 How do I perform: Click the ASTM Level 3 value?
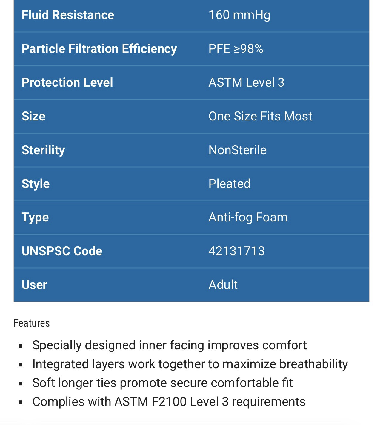[246, 82]
